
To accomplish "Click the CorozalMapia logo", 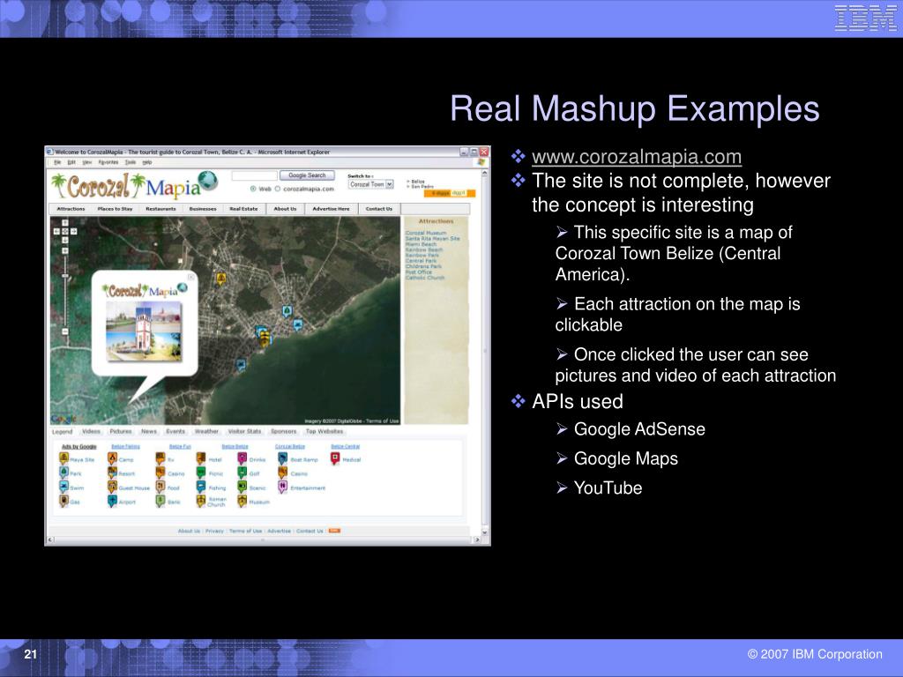I will click(x=134, y=185).
